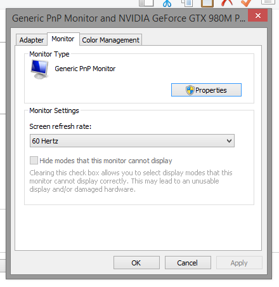Open monitor Properties with the shield button

(x=206, y=90)
